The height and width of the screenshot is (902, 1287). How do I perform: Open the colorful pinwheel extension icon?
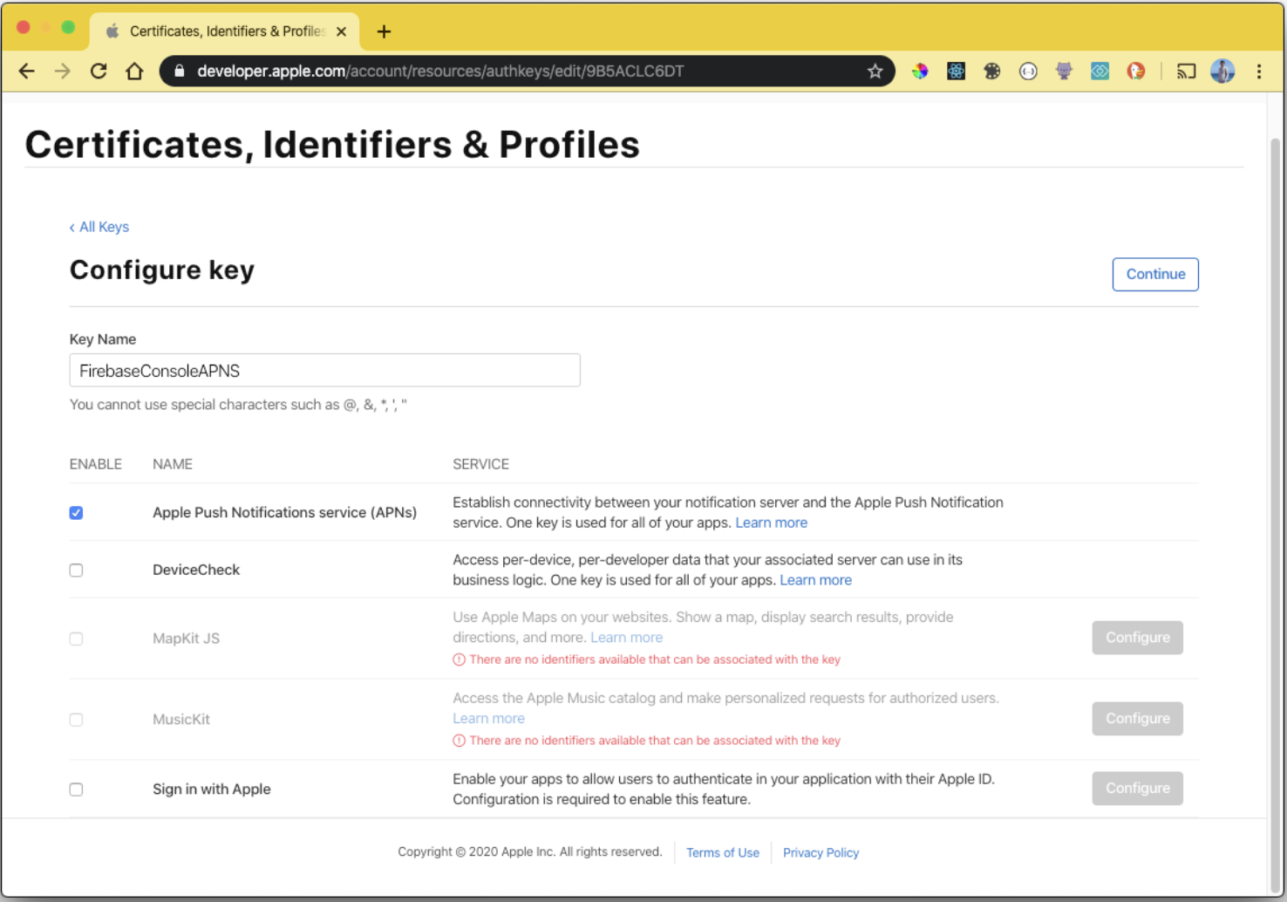point(920,72)
